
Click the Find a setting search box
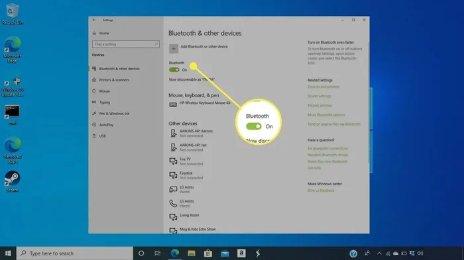click(x=126, y=44)
